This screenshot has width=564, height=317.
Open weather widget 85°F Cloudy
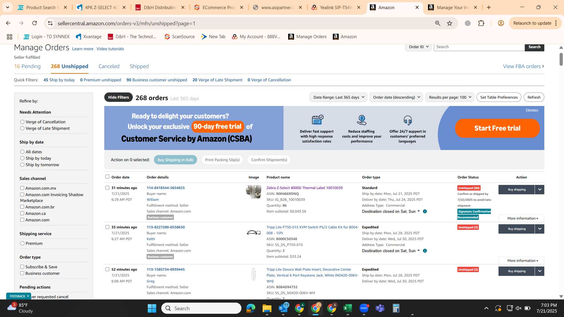tap(20, 308)
